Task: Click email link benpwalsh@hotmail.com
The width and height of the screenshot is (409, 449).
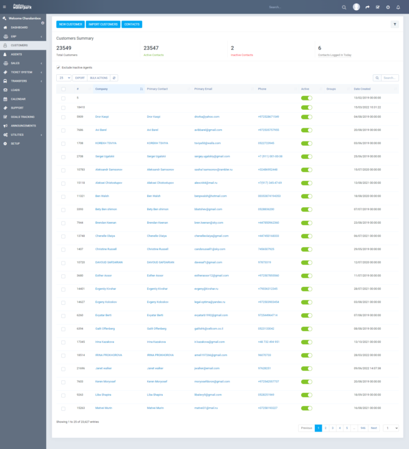Action: pos(210,196)
